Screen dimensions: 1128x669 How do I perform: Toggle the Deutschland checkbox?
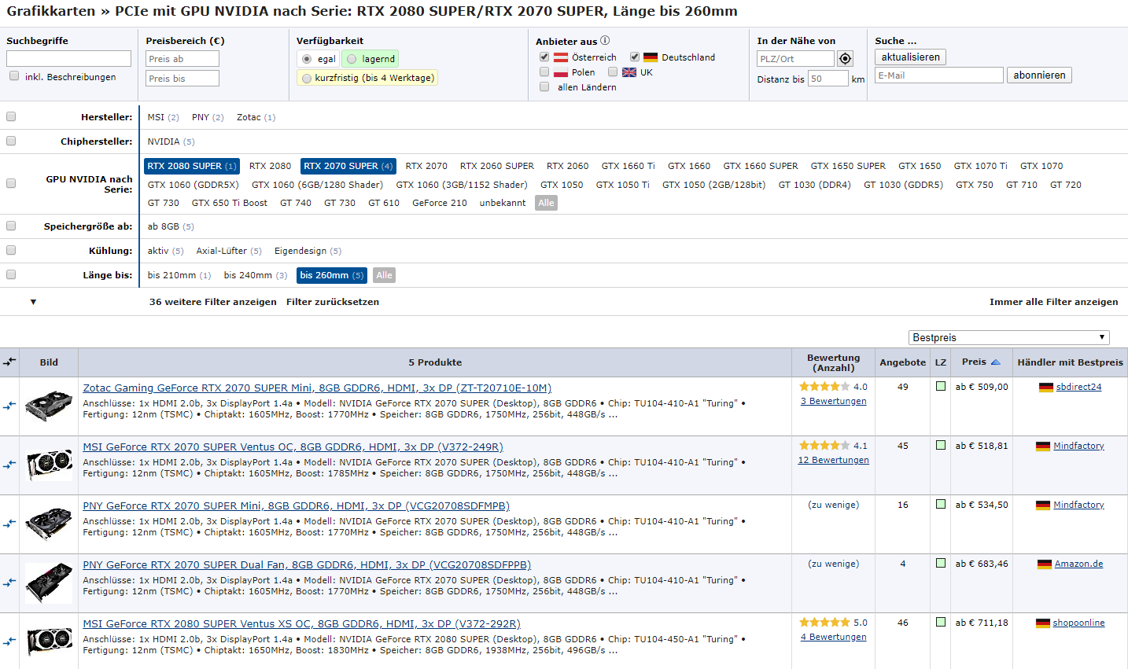click(x=634, y=57)
